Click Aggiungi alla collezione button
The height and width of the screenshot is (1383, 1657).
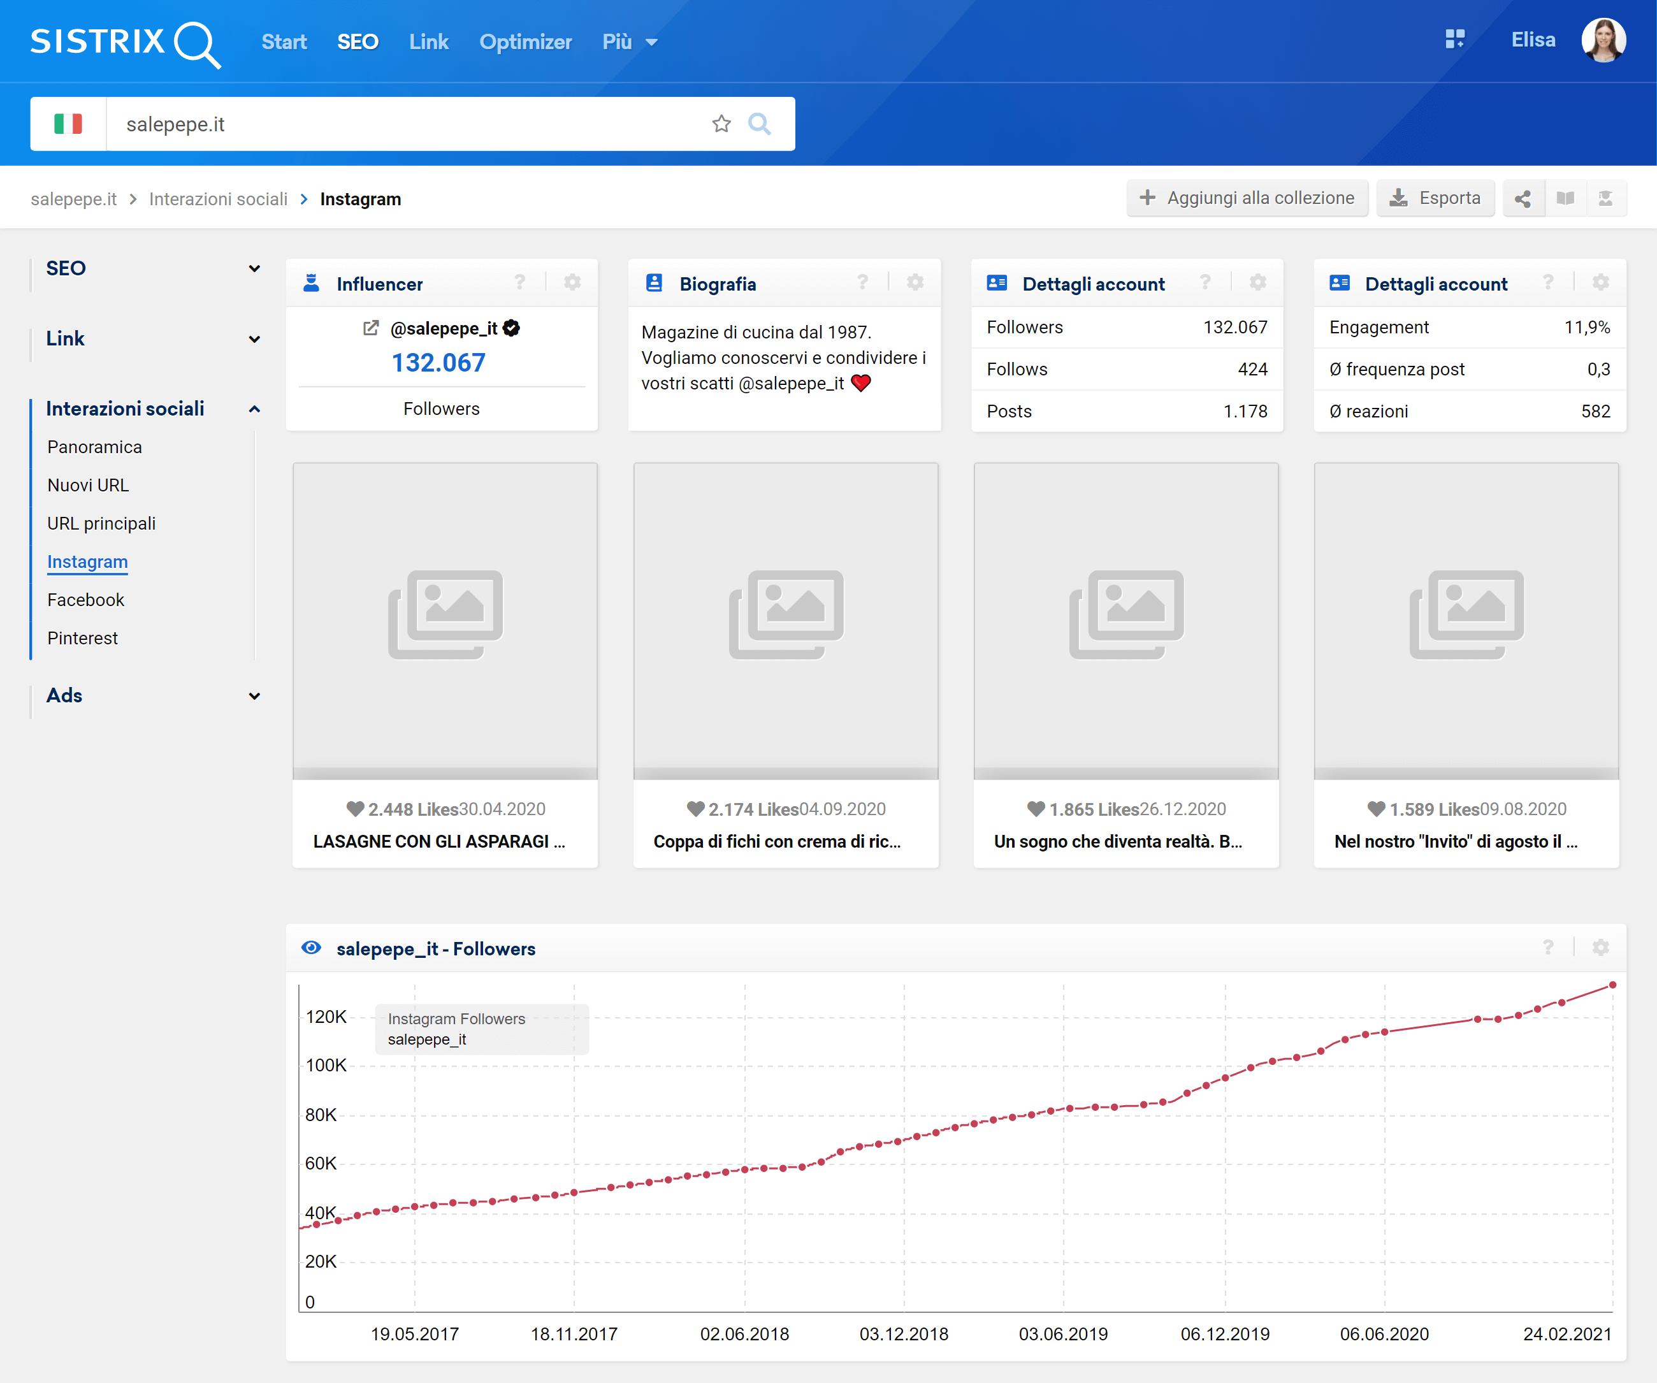[x=1247, y=198]
